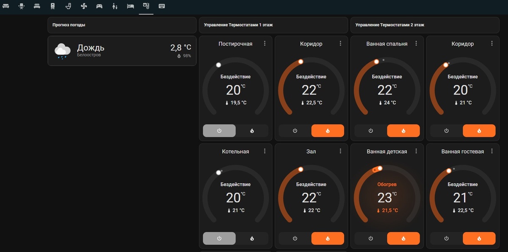Click Управление Термостатами 1 этаж header

point(238,25)
